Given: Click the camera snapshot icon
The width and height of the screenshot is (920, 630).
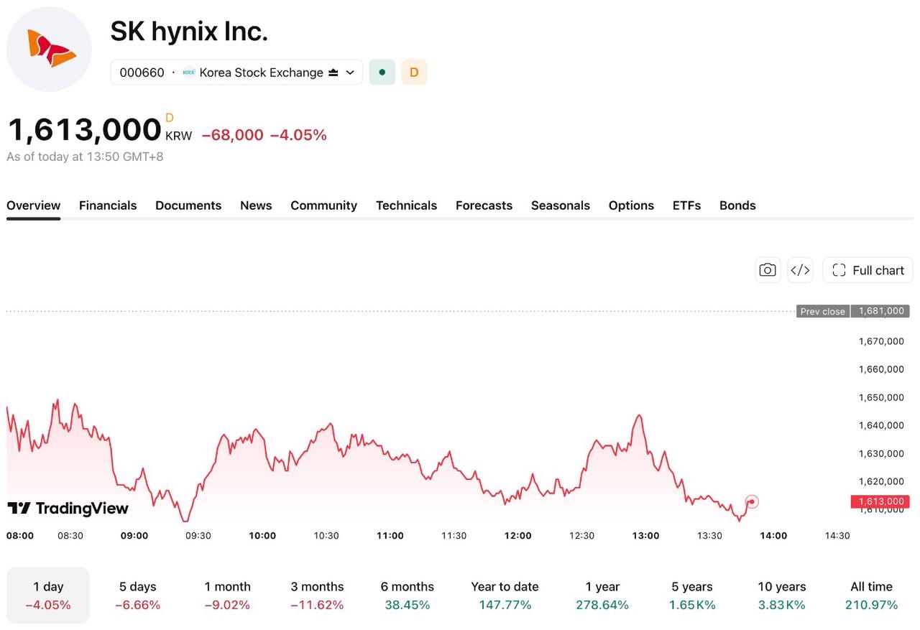Looking at the screenshot, I should (x=768, y=270).
